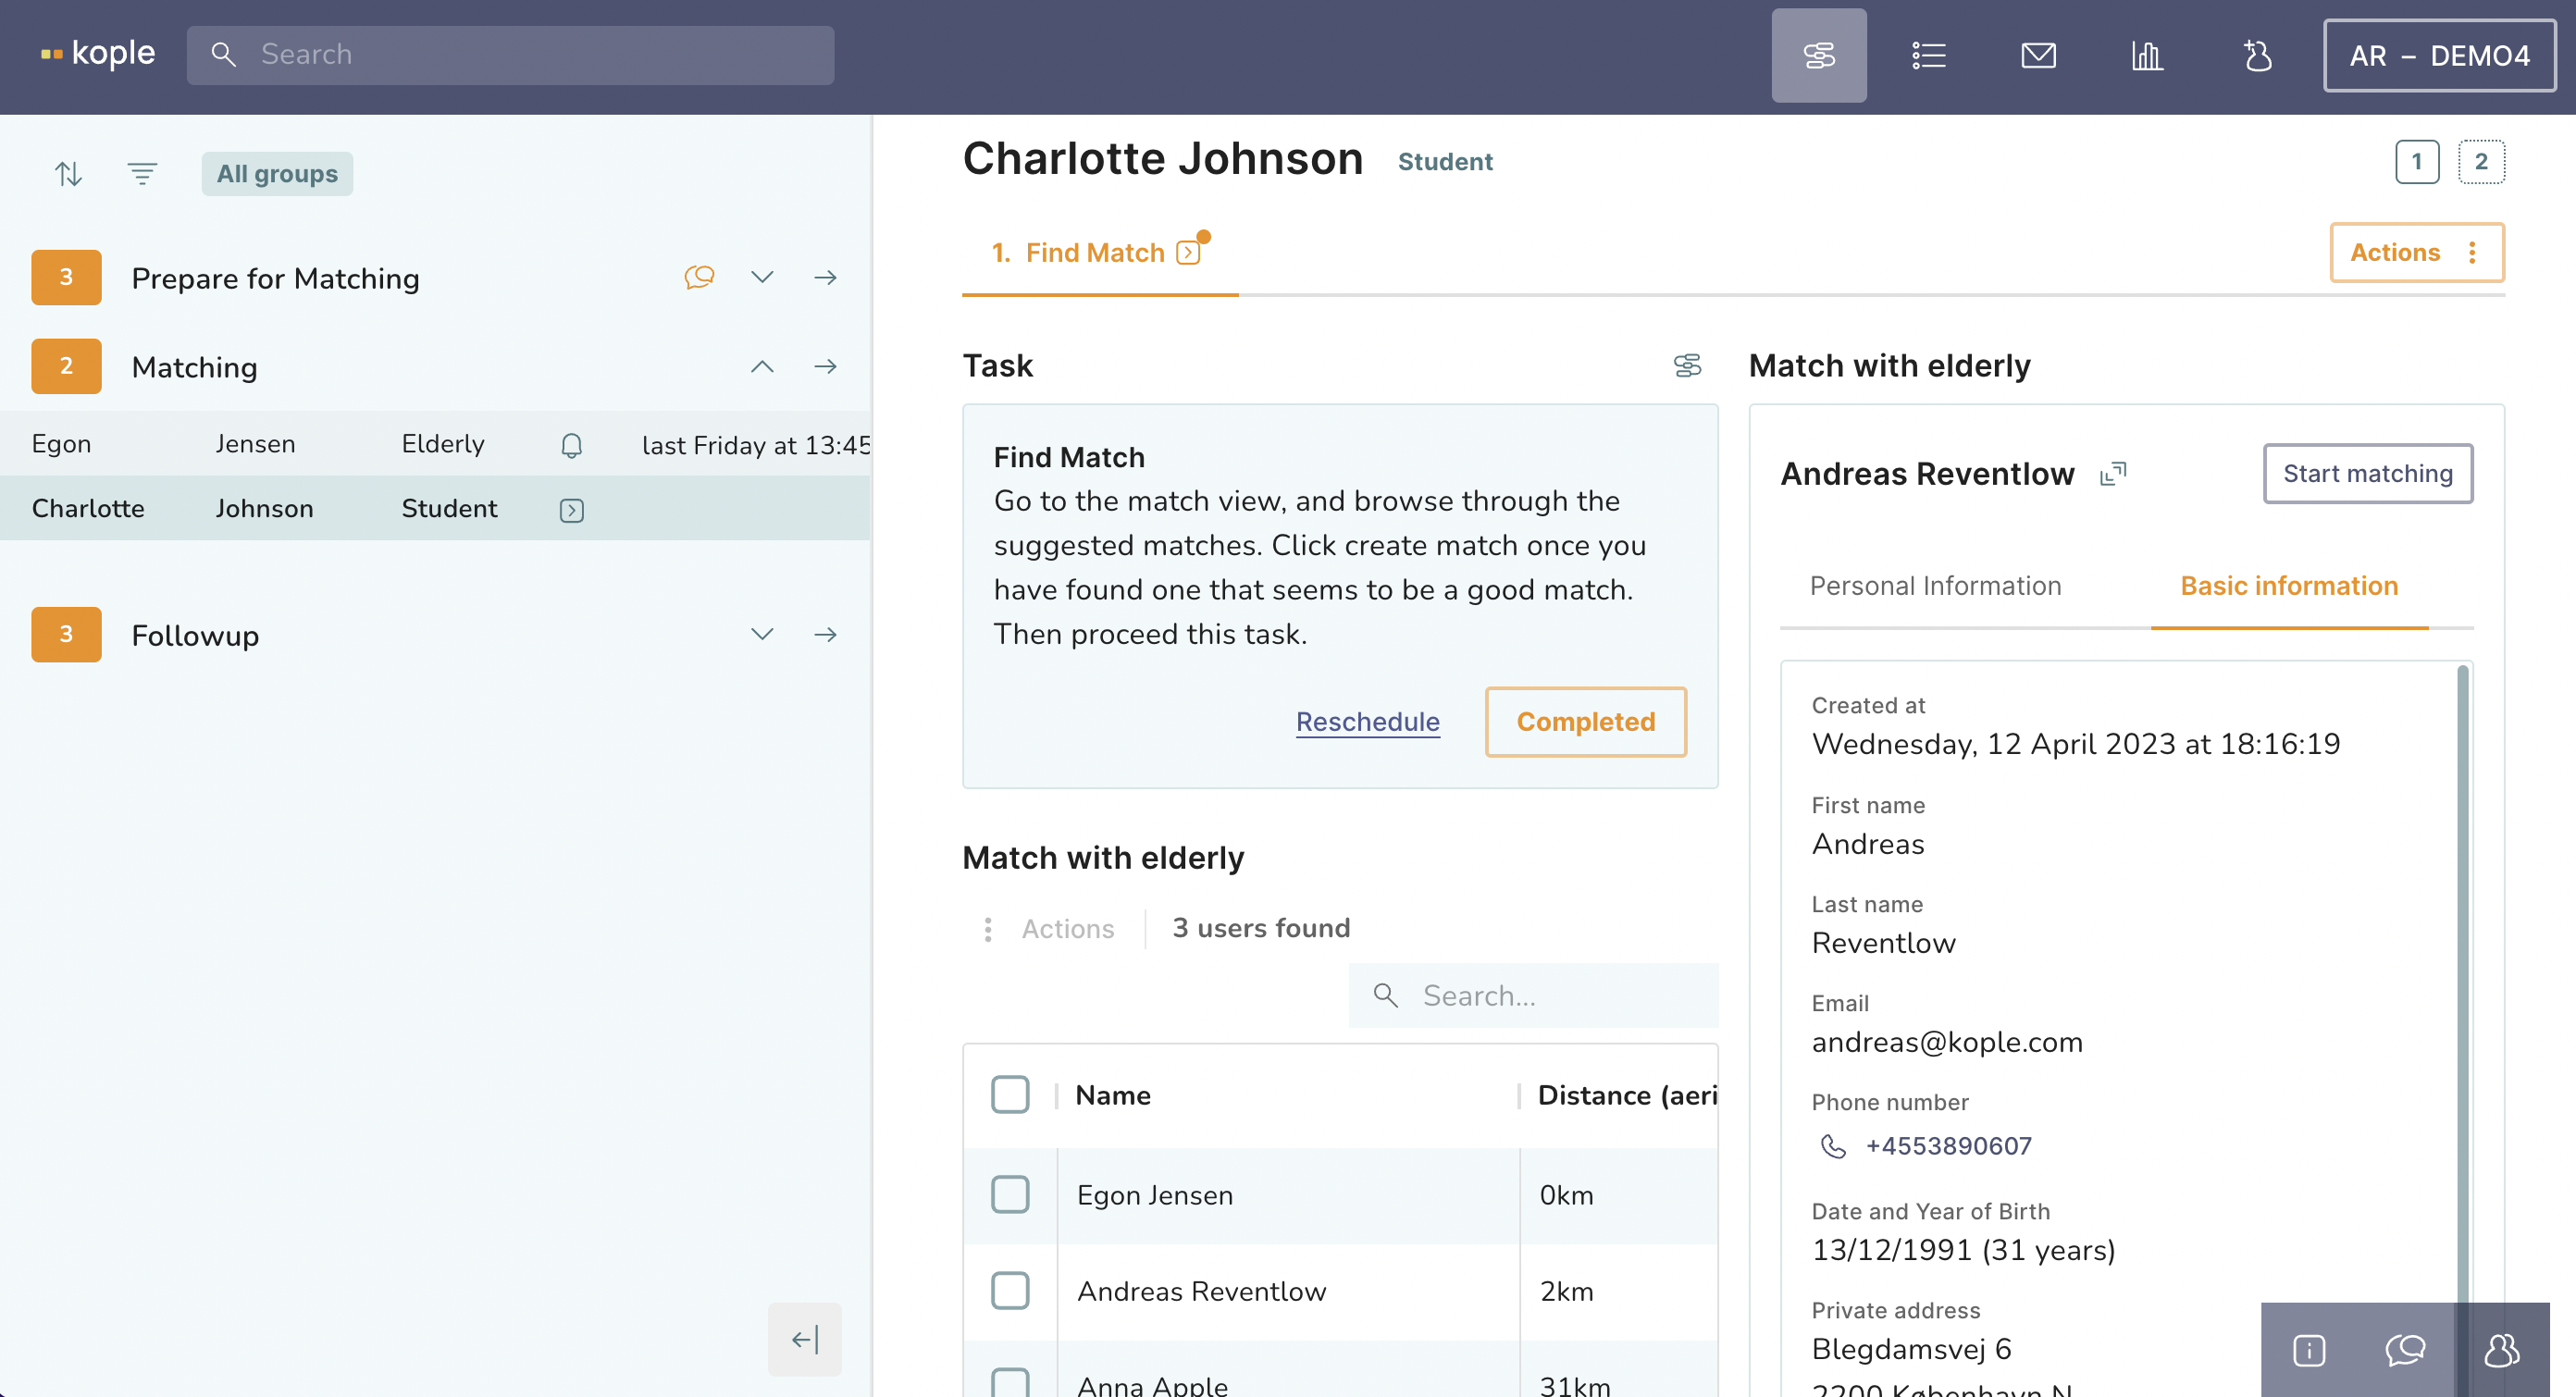The width and height of the screenshot is (2576, 1397).
Task: Open the Find Match step tab
Action: [1095, 252]
